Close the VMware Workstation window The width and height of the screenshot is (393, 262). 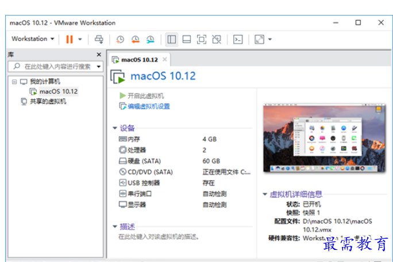381,23
